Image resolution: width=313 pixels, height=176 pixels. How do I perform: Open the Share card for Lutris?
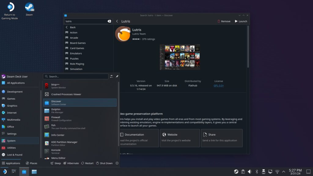coord(222,138)
